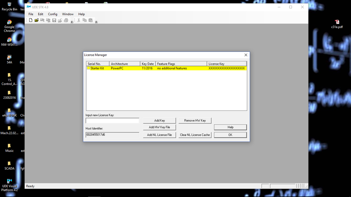Click the Add HW Key File button

point(160,127)
